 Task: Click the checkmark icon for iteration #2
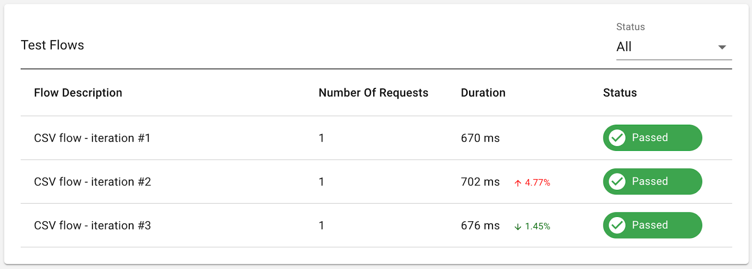[x=617, y=181]
